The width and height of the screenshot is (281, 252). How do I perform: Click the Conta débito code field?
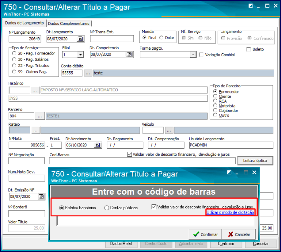[x=72, y=73]
